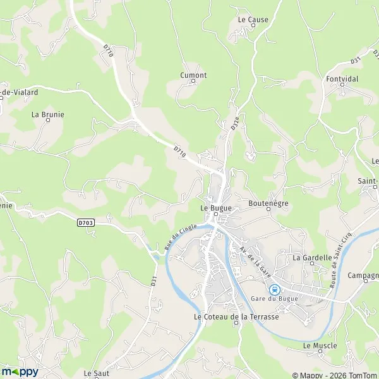379x379 pixels.
Task: Click the Mappy logo
Action: pyautogui.click(x=20, y=372)
